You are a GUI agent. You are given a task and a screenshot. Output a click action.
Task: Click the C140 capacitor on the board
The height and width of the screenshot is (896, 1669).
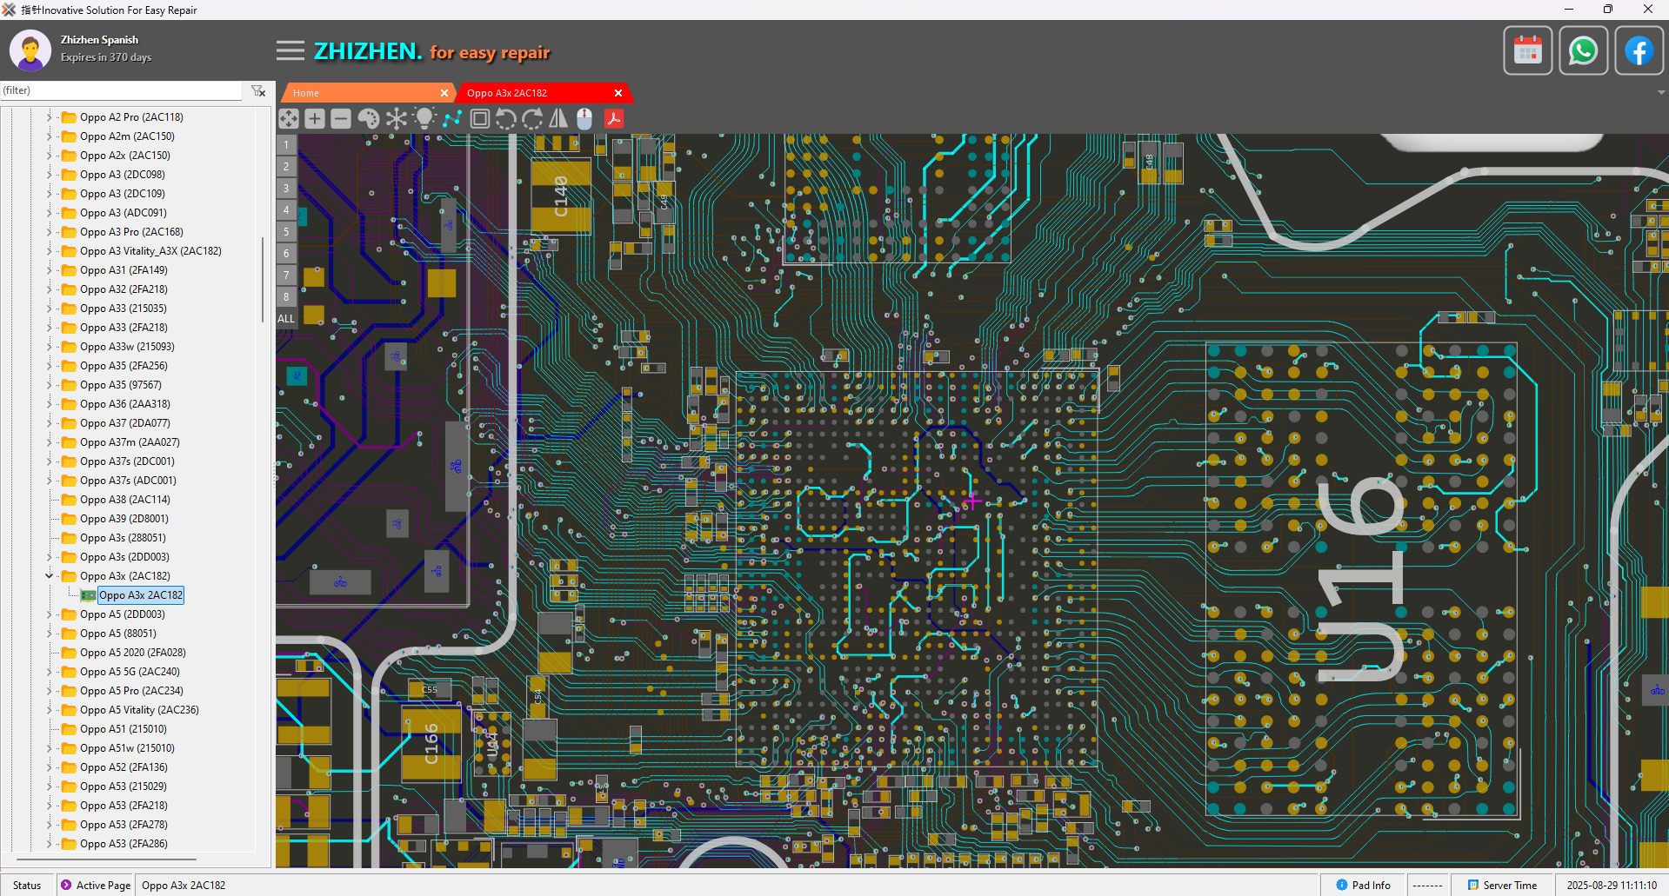[560, 196]
